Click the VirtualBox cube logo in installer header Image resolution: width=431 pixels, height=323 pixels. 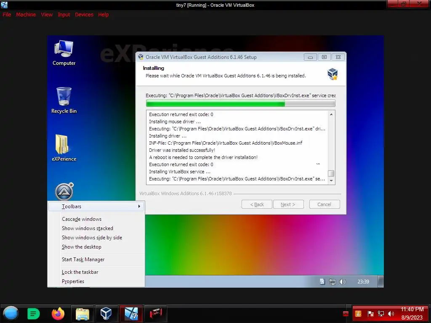pos(333,74)
